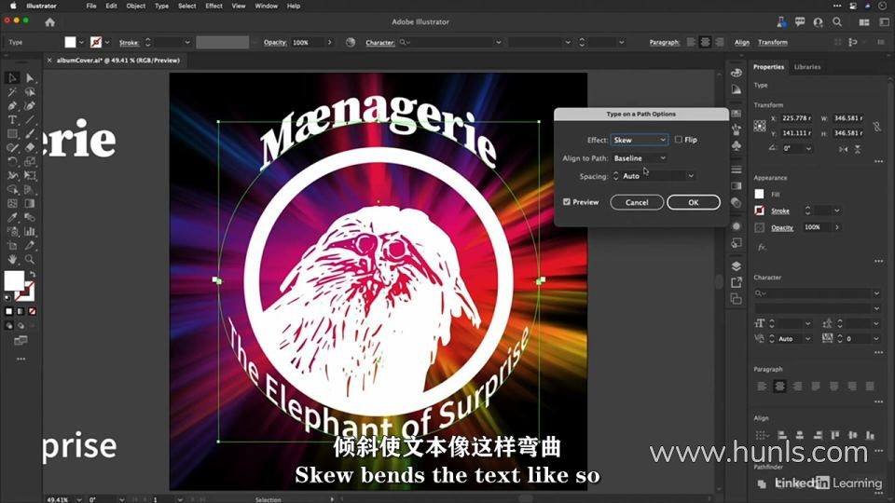Viewport: 895px width, 503px height.
Task: Select the Line Segment tool
Action: tap(30, 120)
